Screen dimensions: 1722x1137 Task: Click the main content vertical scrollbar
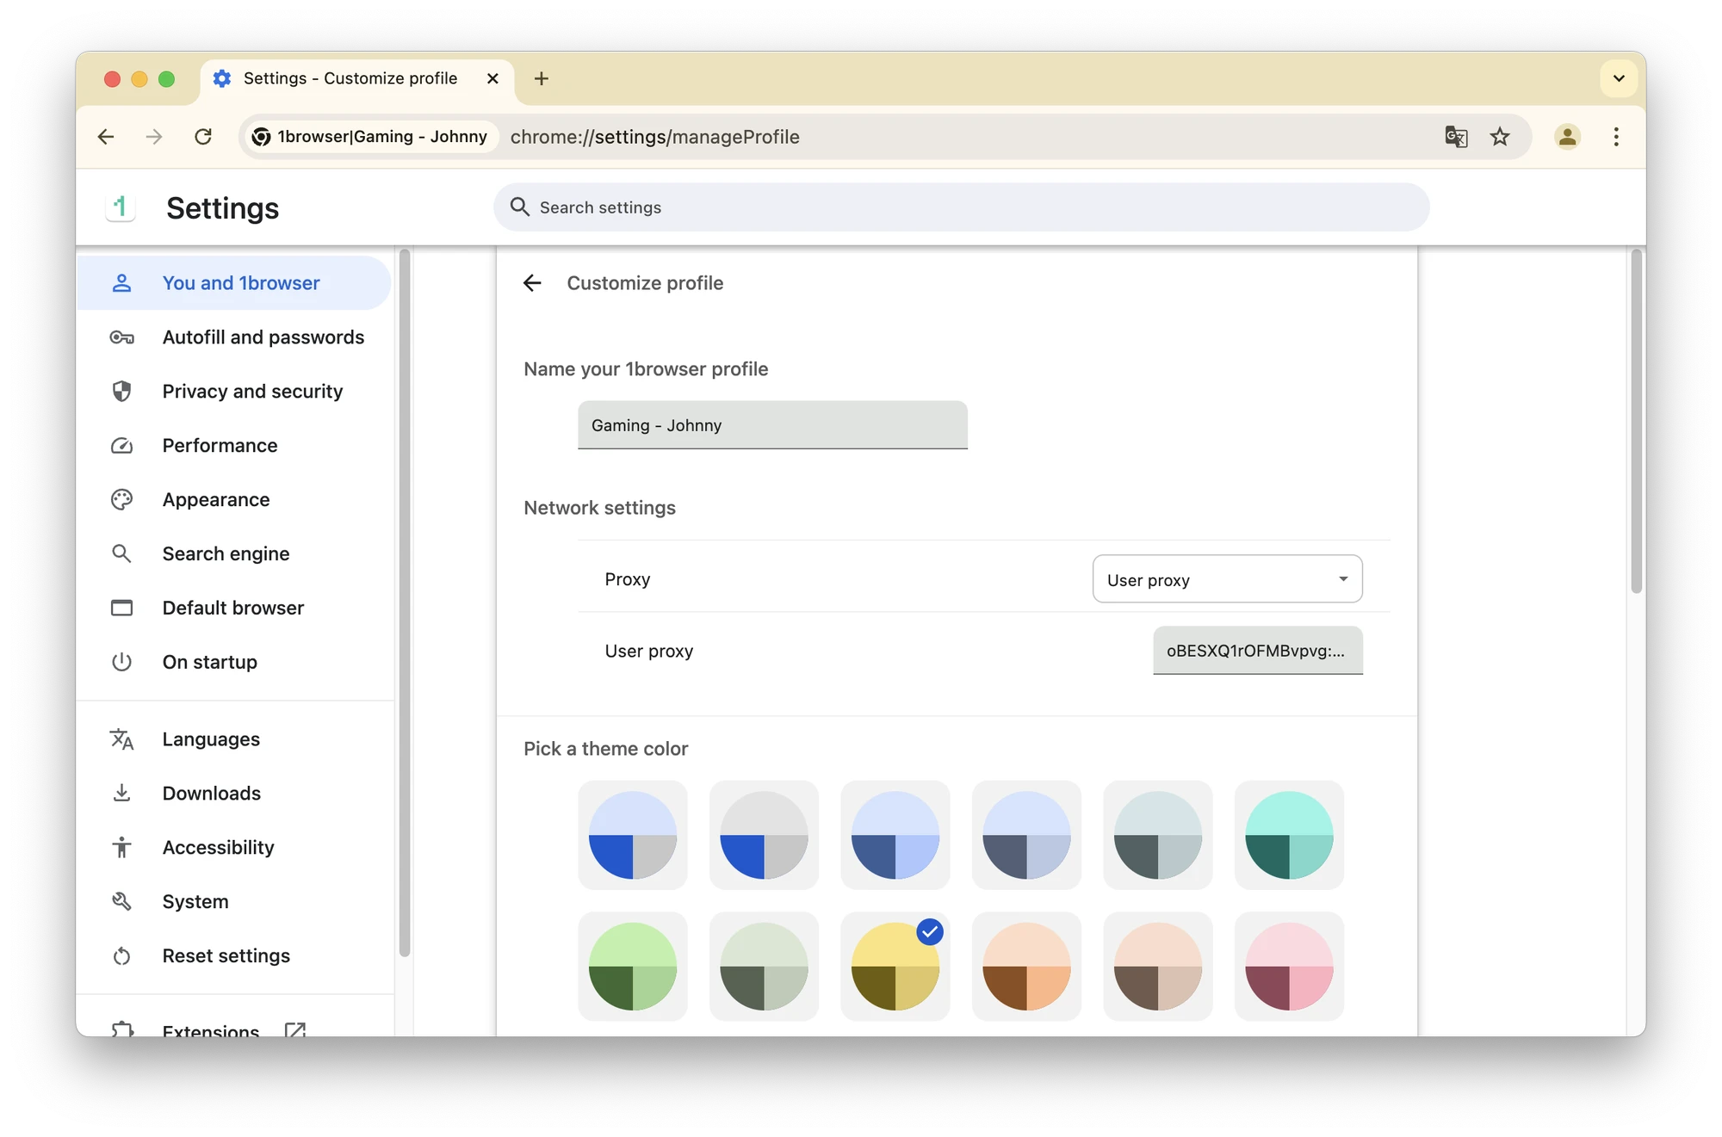point(1637,421)
